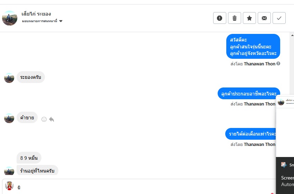Click the spam report exclamation icon

[220, 18]
